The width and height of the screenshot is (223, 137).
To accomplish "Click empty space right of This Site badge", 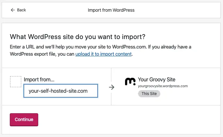I will point(189,94).
